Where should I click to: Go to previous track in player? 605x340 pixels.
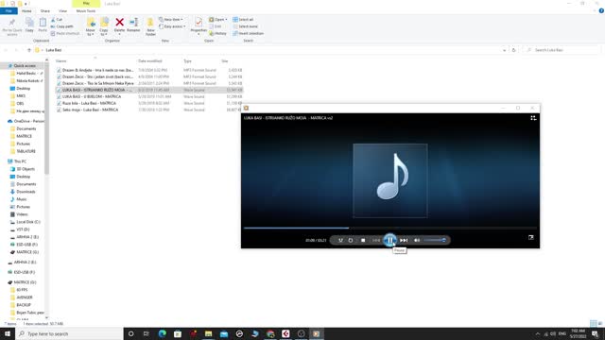click(x=376, y=240)
